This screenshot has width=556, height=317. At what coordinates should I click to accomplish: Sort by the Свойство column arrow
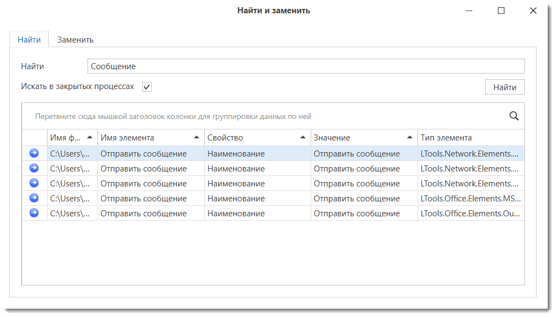(302, 138)
